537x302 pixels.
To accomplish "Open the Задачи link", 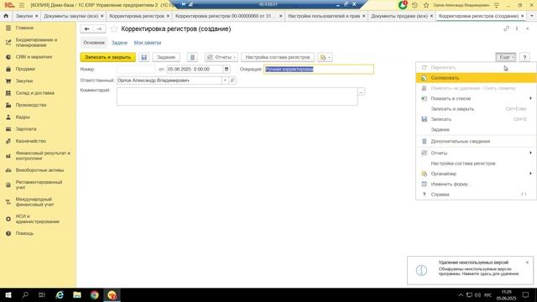I will pyautogui.click(x=119, y=43).
